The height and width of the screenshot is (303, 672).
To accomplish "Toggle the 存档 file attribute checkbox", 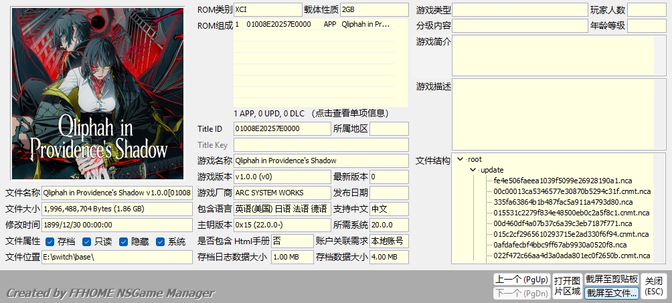I will pyautogui.click(x=50, y=241).
